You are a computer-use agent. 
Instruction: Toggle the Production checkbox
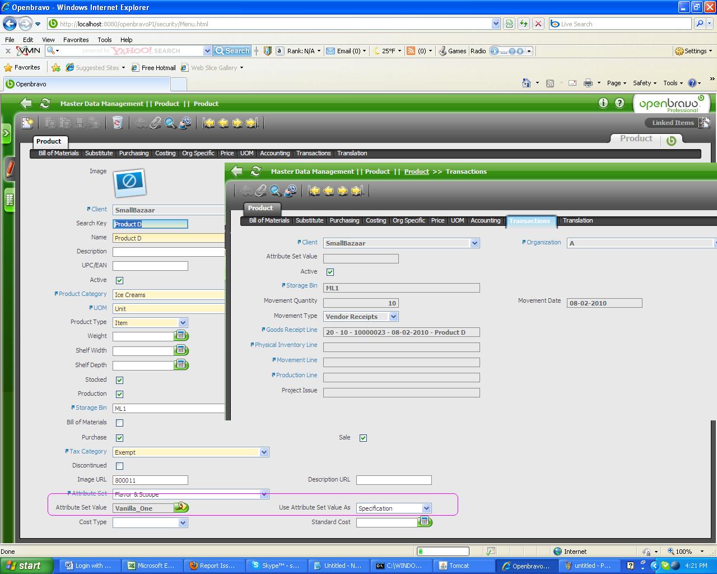(119, 394)
